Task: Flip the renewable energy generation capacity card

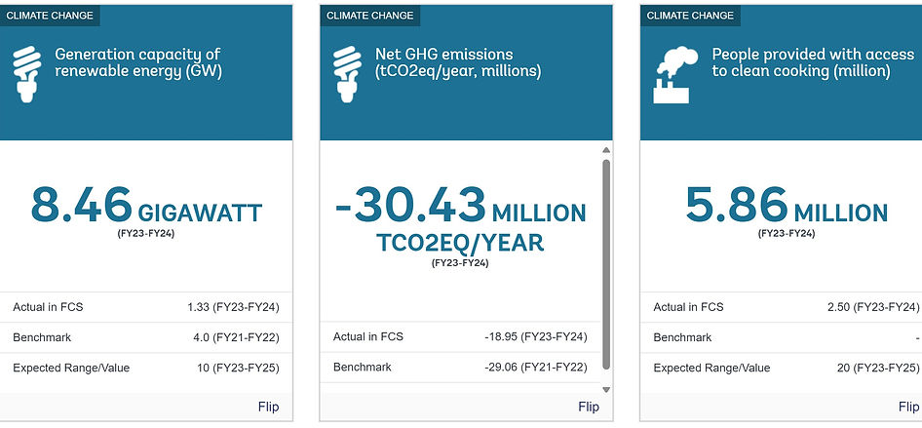Action: pos(269,407)
